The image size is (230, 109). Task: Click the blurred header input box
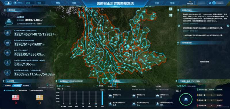pos(202,3)
